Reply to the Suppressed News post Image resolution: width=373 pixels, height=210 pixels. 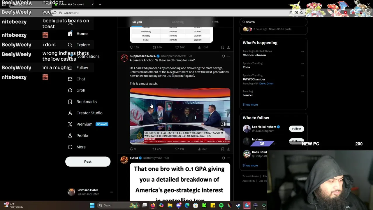(131, 149)
